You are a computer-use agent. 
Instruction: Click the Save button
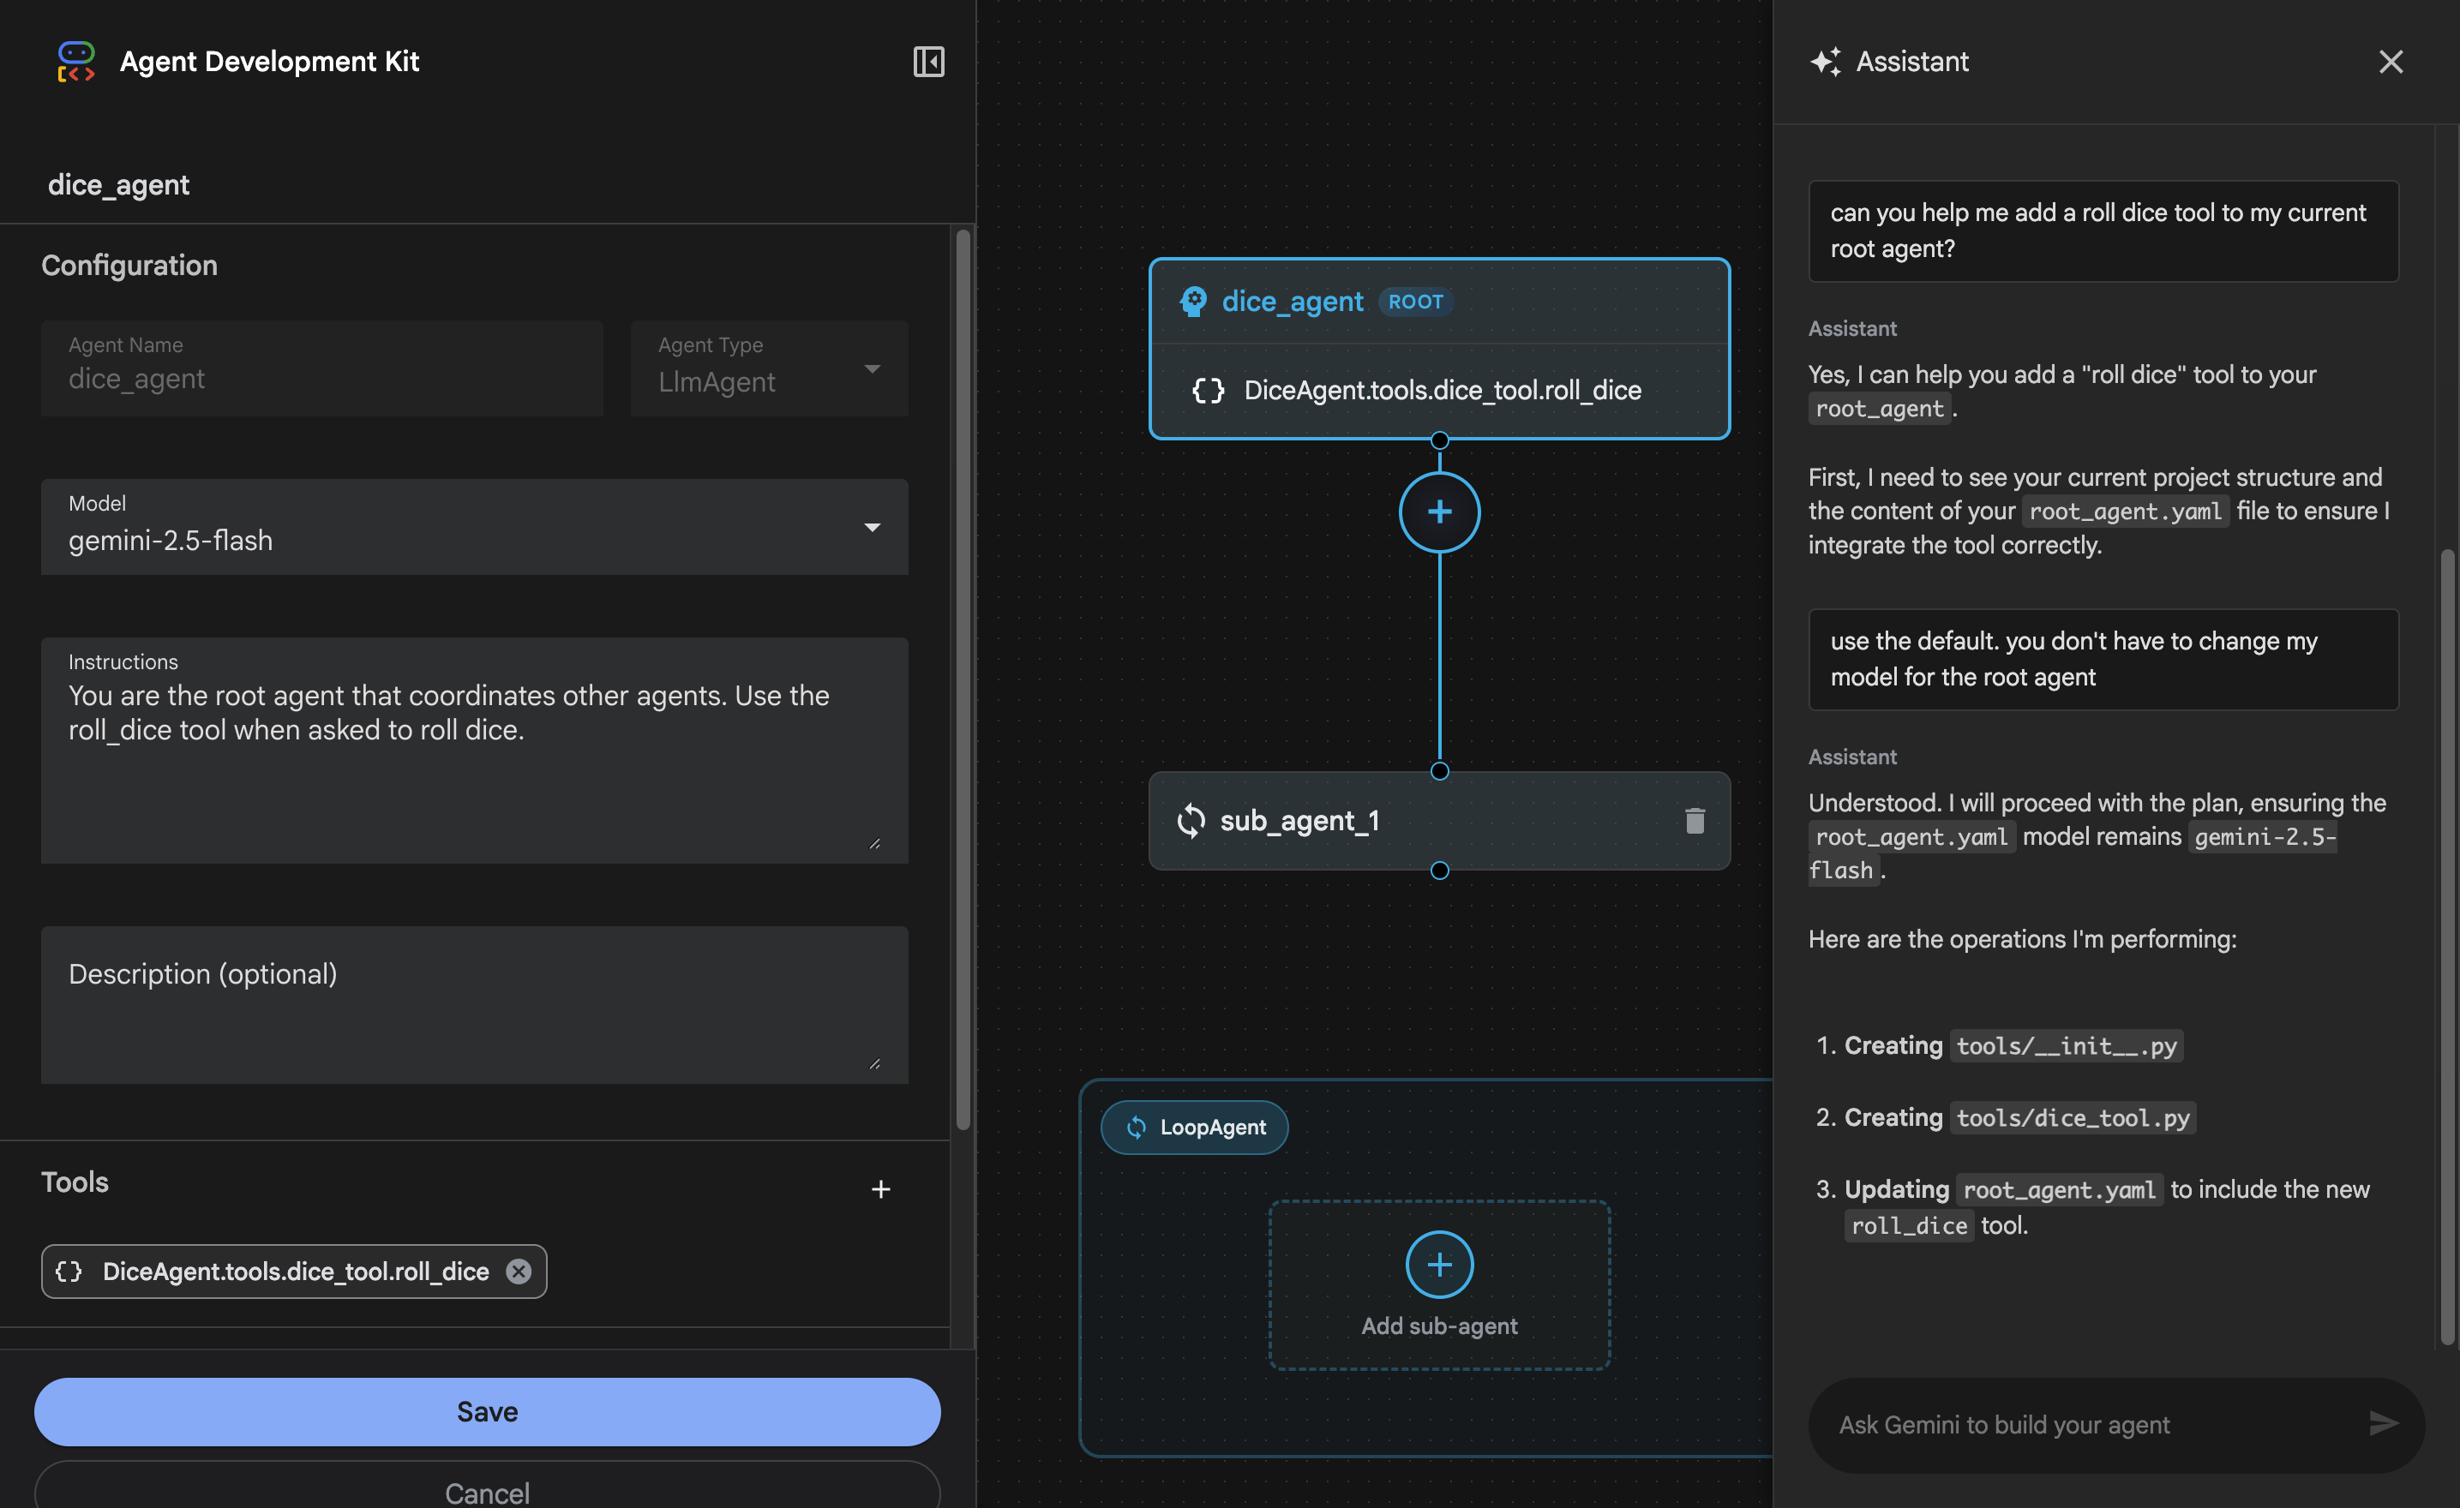click(x=487, y=1411)
